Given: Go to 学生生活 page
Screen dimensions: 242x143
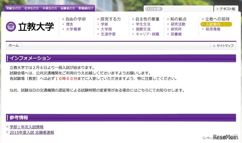Looking at the screenshot, I should point(143,24).
